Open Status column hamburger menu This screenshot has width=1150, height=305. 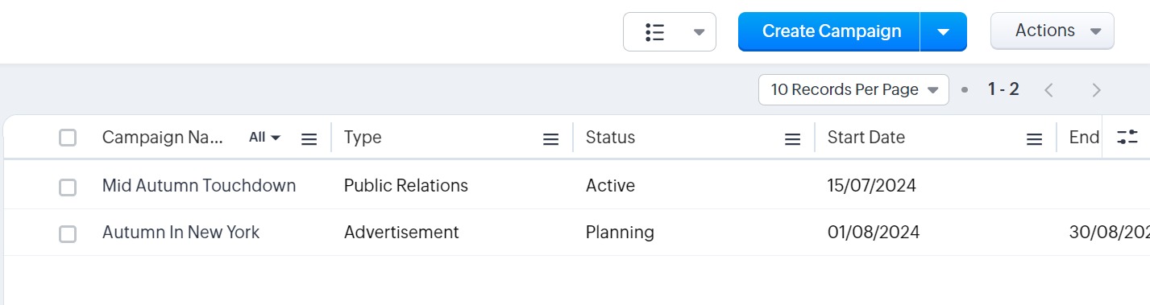[x=792, y=139]
